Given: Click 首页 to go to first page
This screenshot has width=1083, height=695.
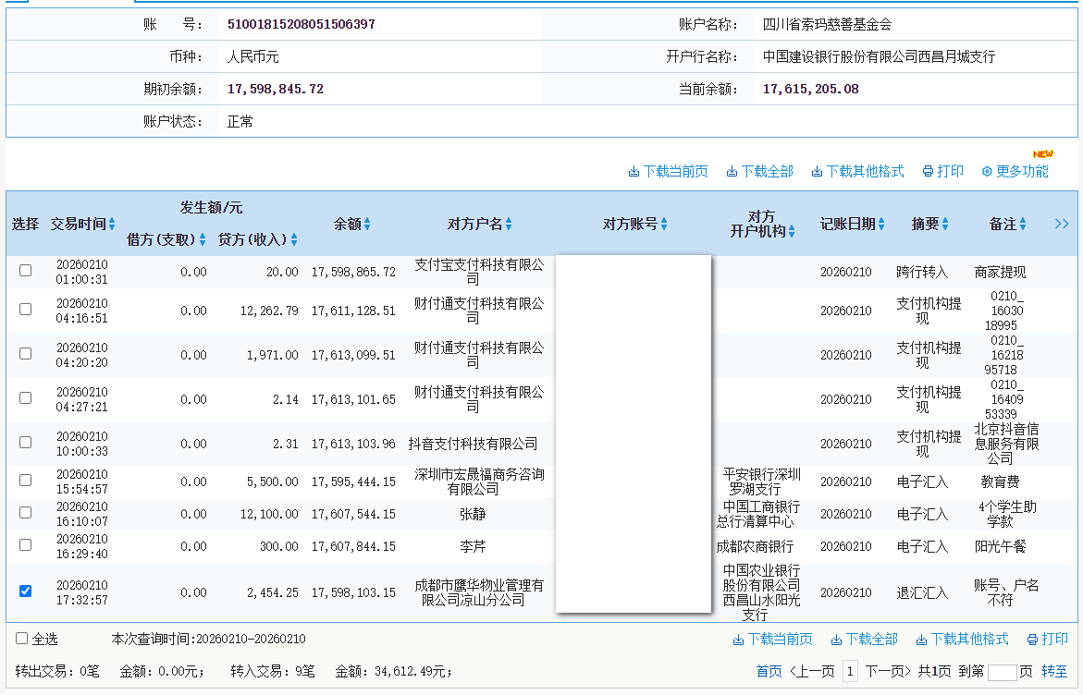Looking at the screenshot, I should click(768, 670).
